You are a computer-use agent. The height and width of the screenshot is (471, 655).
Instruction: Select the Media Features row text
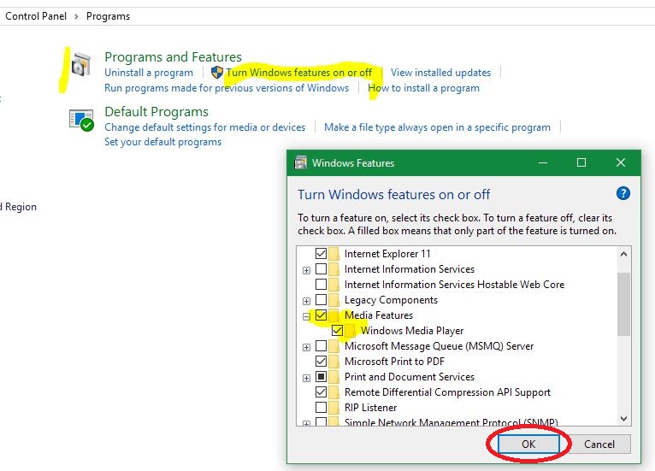tap(379, 315)
